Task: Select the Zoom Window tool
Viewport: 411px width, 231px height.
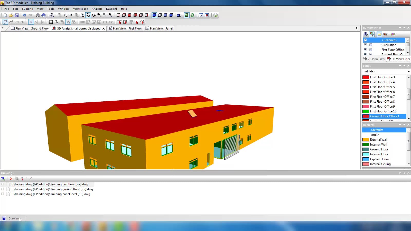Action: 83,15
